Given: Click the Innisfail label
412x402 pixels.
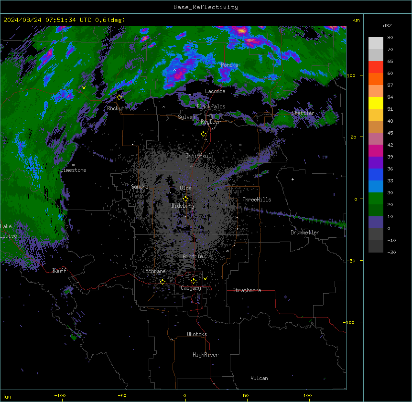Looking at the screenshot, I should 199,156.
